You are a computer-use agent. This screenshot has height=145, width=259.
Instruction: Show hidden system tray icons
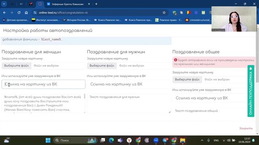click(x=202, y=141)
